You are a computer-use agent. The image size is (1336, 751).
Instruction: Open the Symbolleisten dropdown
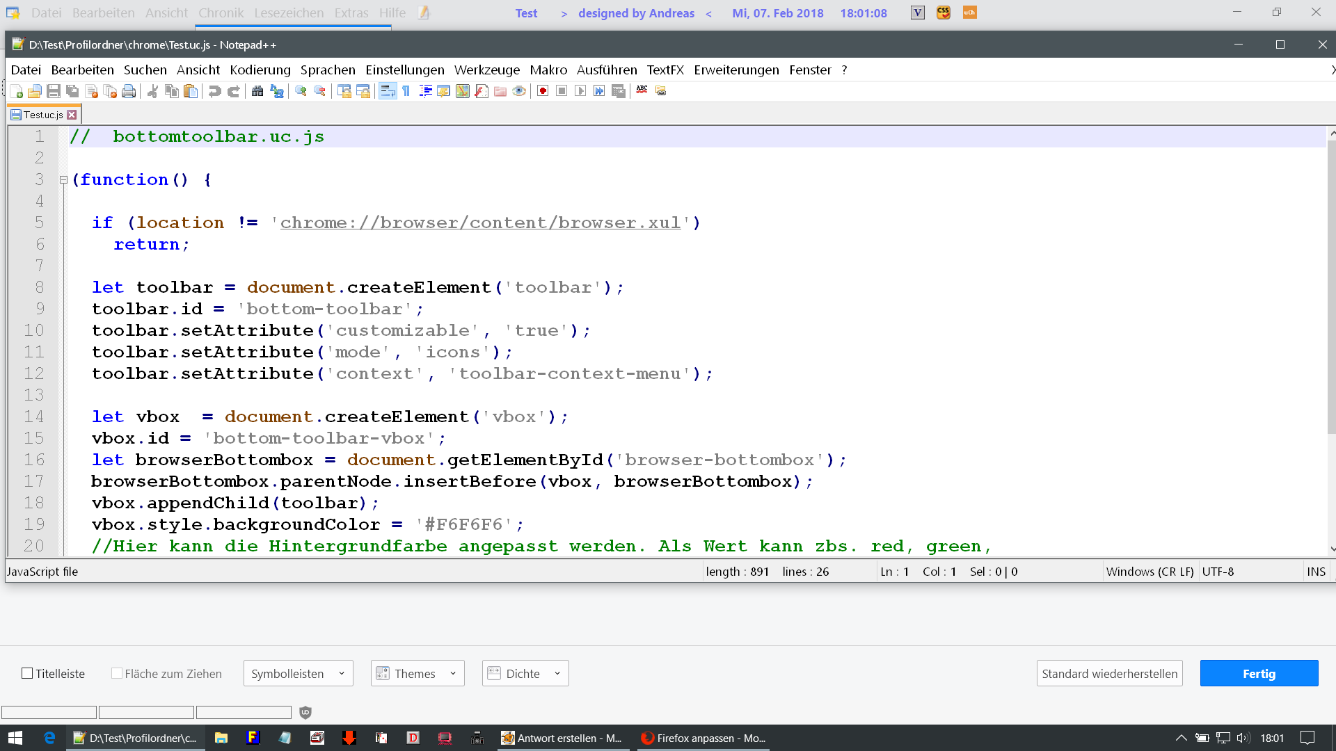[298, 673]
